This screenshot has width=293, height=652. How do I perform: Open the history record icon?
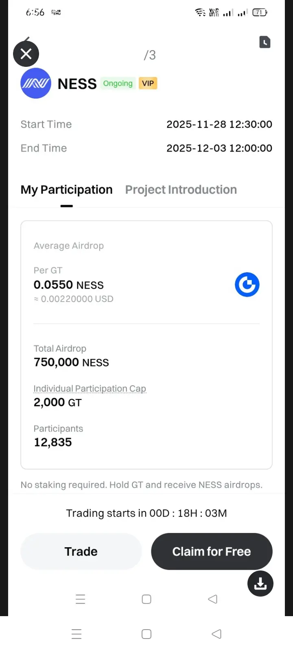coord(265,42)
